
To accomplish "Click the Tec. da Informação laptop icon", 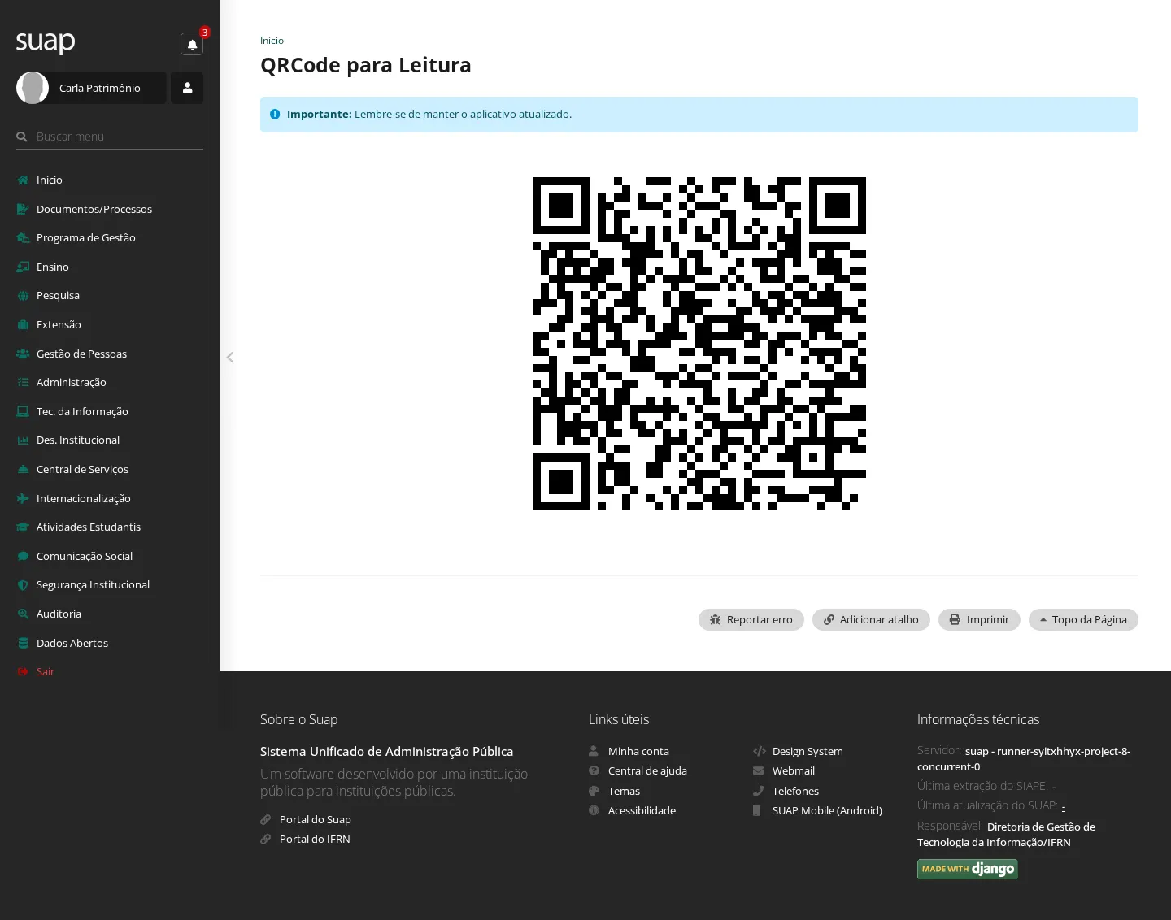I will click(23, 411).
